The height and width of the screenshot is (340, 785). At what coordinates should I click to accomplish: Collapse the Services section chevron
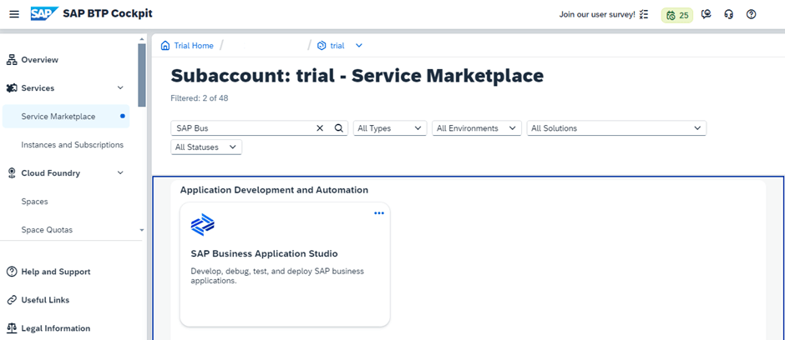point(120,87)
